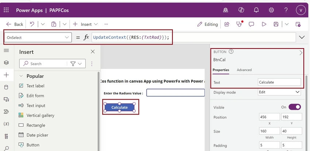Open the Power Automate icon in sidebar
Viewport: 310px width, 151px height.
click(x=6, y=112)
